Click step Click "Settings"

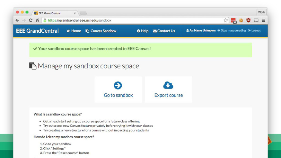pyautogui.click(x=54, y=148)
